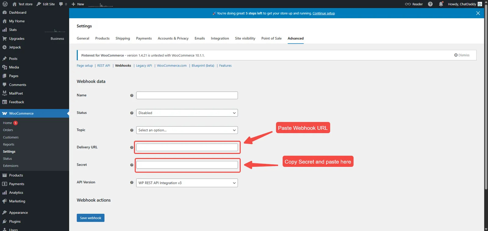Expand the API Version dropdown

(x=187, y=183)
